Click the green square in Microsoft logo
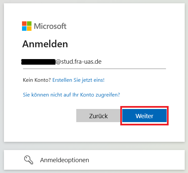 29,24
